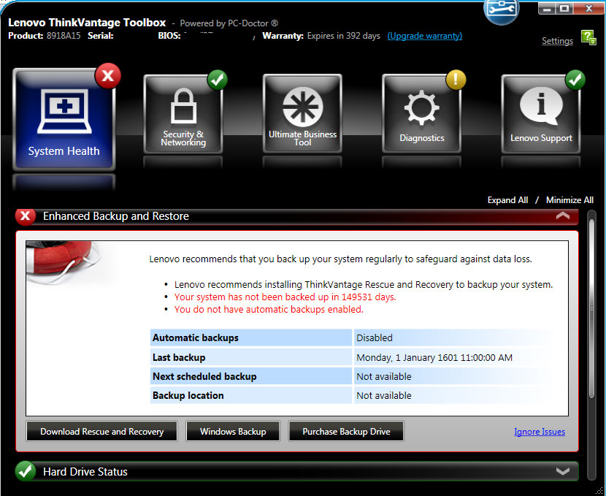606x496 pixels.
Task: Collapse the Enhanced Backup and Restore panel
Action: 563,215
